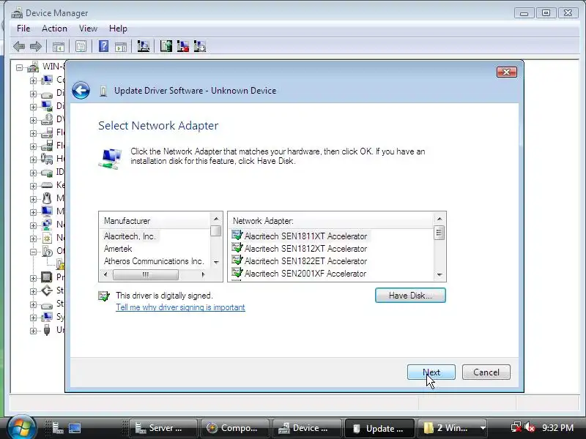
Task: Select manufacturer Alacritech, Inc.
Action: point(130,236)
